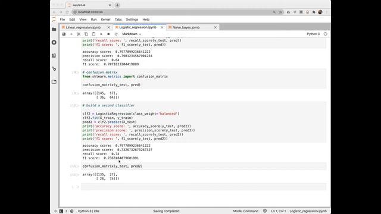This screenshot has width=381, height=214.
Task: Open the Settings menu
Action: click(x=132, y=20)
